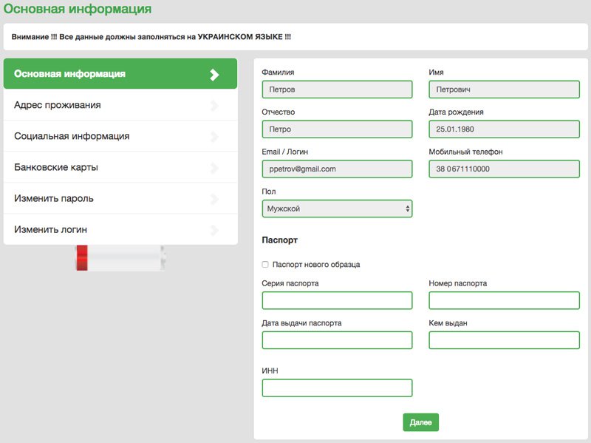This screenshot has width=591, height=443.
Task: Go to Банковские карты section
Action: [x=120, y=167]
